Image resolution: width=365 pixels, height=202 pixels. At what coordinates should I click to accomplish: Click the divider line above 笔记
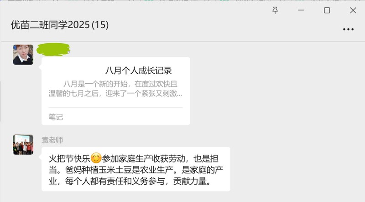[115, 107]
